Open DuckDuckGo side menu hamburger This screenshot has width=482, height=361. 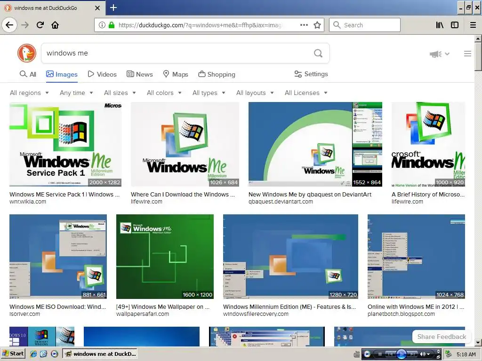(x=467, y=54)
